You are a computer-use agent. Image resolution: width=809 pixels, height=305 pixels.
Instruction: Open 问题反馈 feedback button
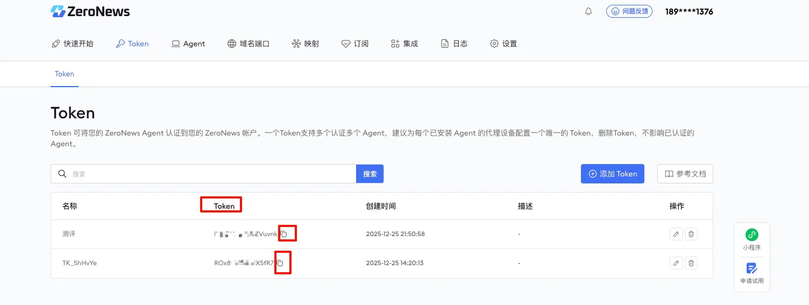[629, 11]
